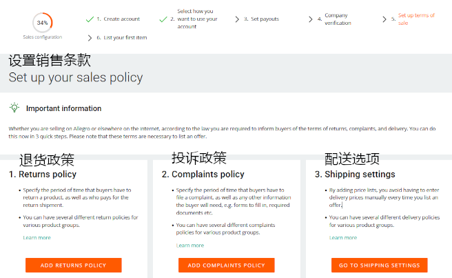Click the green checkmark beside Create account
Image resolution: width=452 pixels, height=278 pixels.
coord(90,19)
